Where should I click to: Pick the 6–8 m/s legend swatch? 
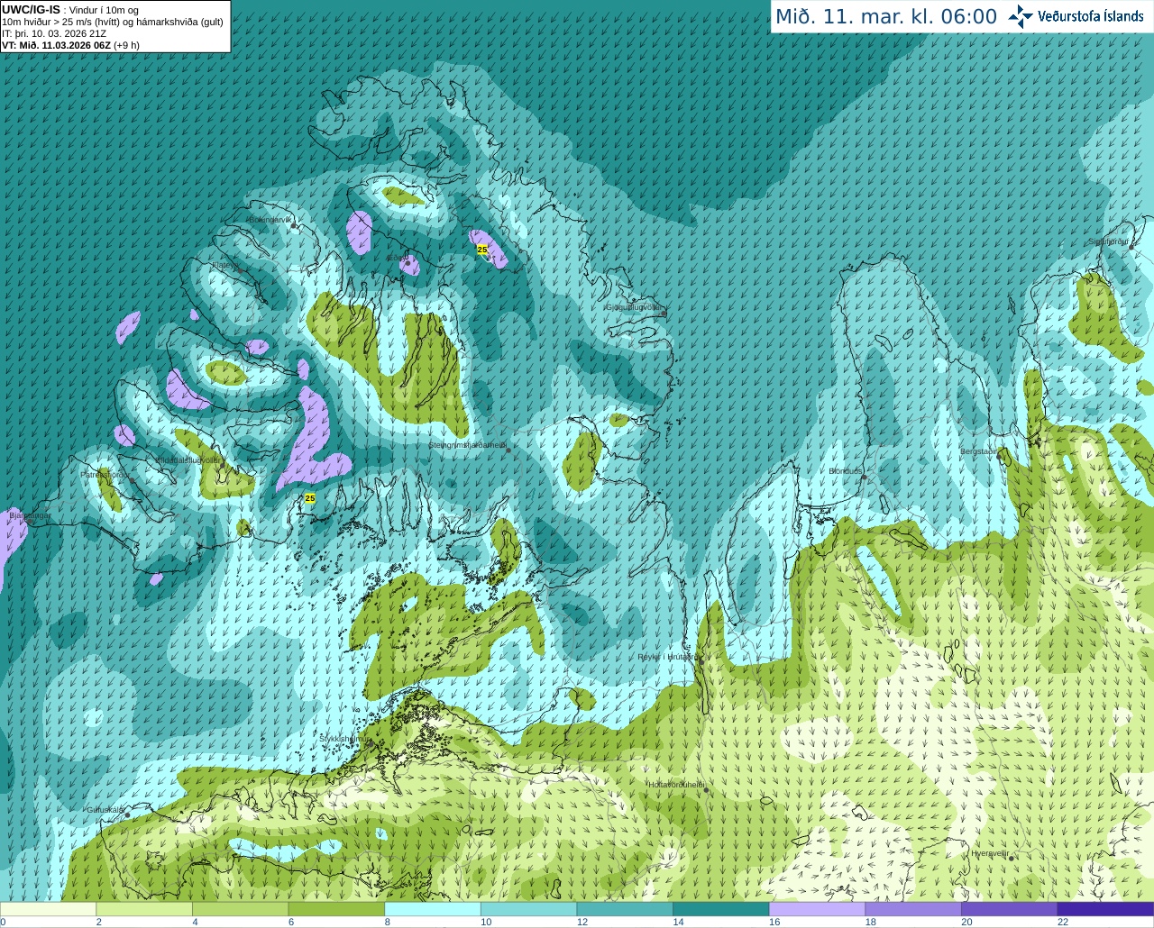tap(336, 909)
